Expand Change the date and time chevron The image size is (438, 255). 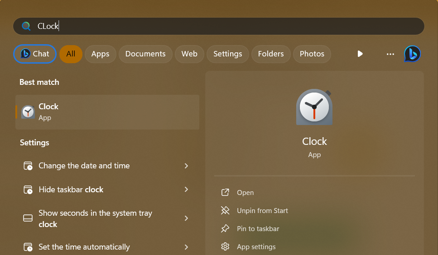(186, 166)
